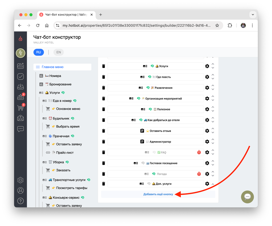Delete the Полезное button row
The height and width of the screenshot is (226, 272).
click(104, 109)
